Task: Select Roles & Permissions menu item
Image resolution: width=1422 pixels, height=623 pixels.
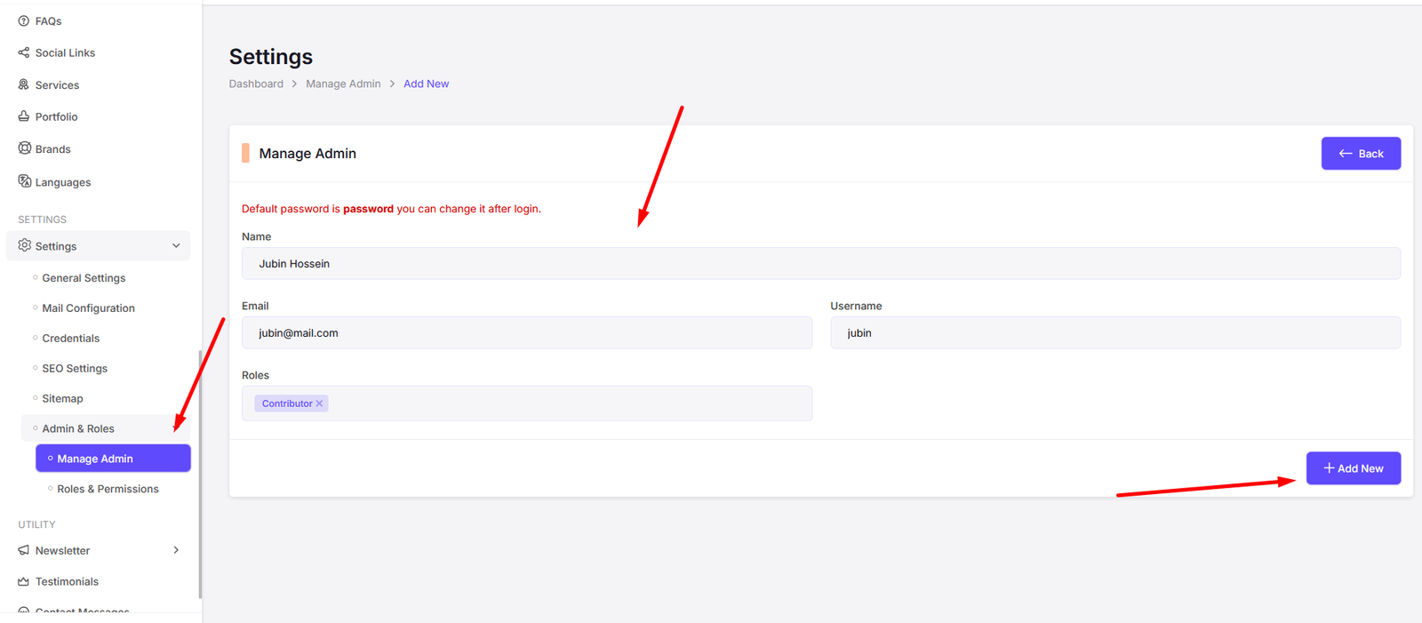Action: pos(108,489)
